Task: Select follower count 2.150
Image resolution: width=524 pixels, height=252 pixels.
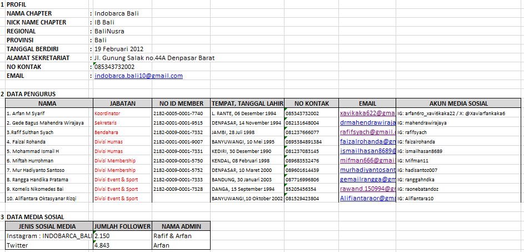Action: (123, 236)
